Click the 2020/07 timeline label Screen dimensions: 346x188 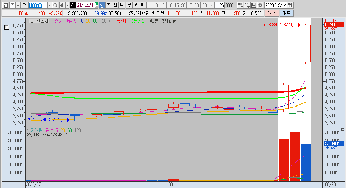(x=33, y=184)
